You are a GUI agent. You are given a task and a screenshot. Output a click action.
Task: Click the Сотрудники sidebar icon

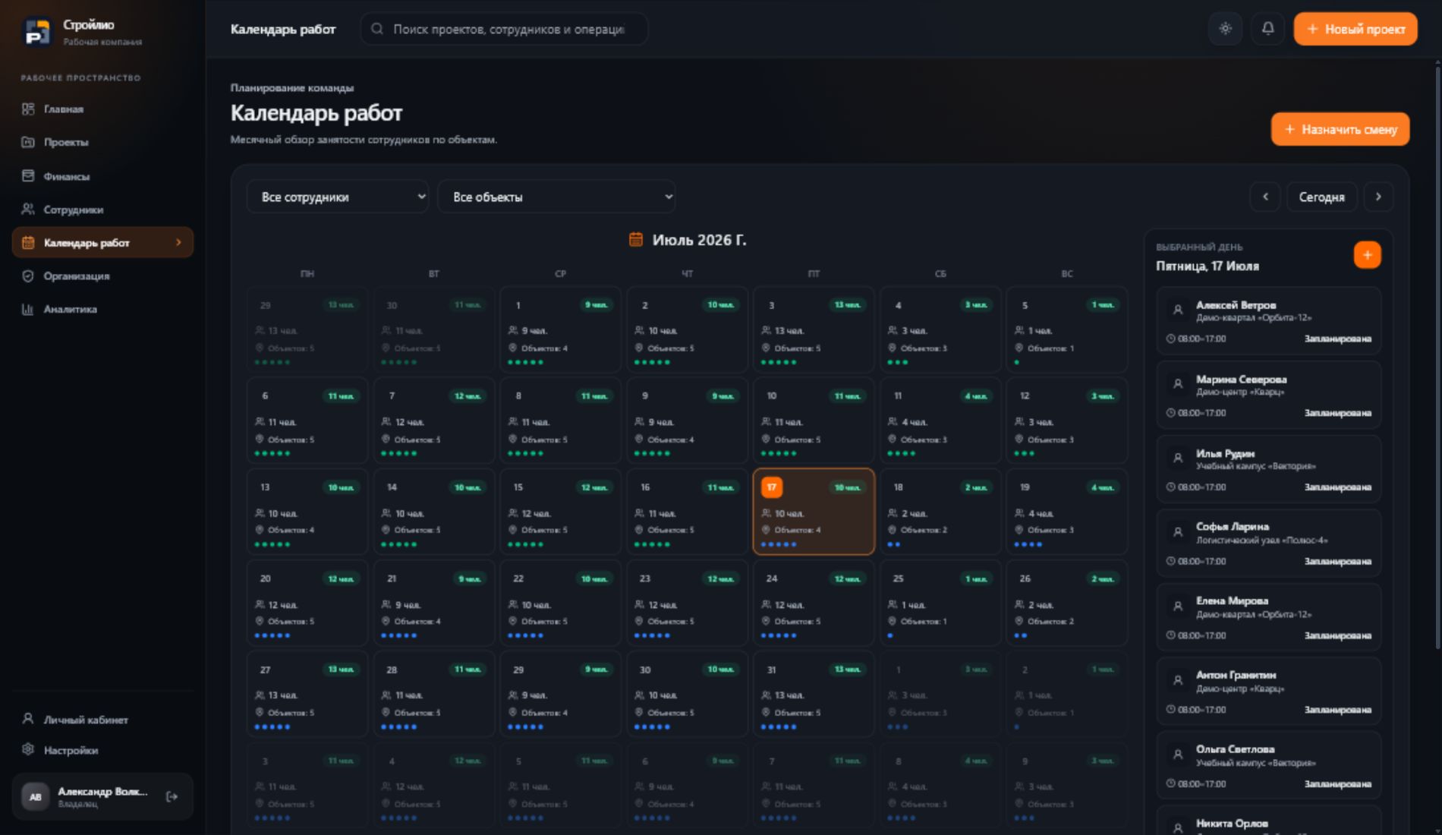tap(28, 210)
